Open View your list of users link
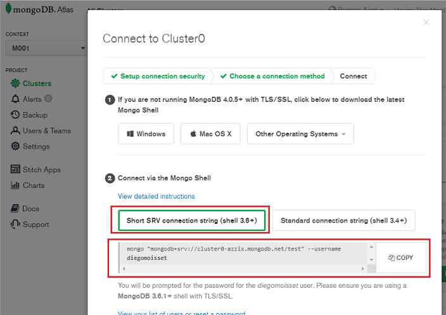Image resolution: width=446 pixels, height=315 pixels. coord(181,312)
